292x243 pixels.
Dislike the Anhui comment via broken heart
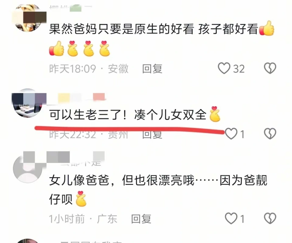click(x=270, y=68)
